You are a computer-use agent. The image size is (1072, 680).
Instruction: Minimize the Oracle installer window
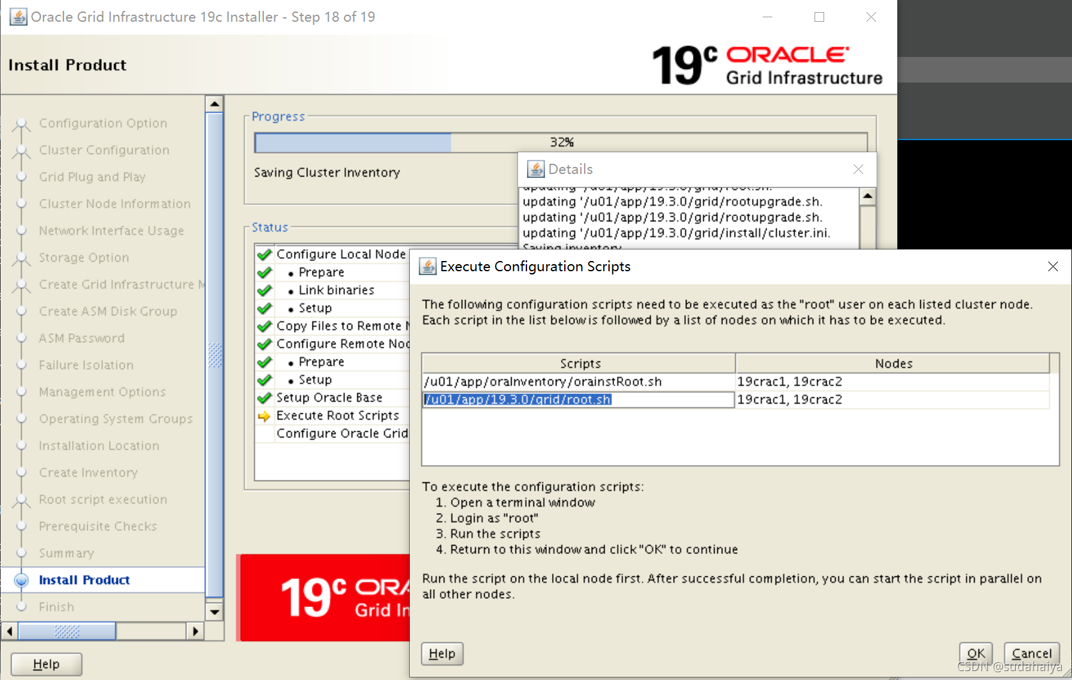tap(767, 17)
